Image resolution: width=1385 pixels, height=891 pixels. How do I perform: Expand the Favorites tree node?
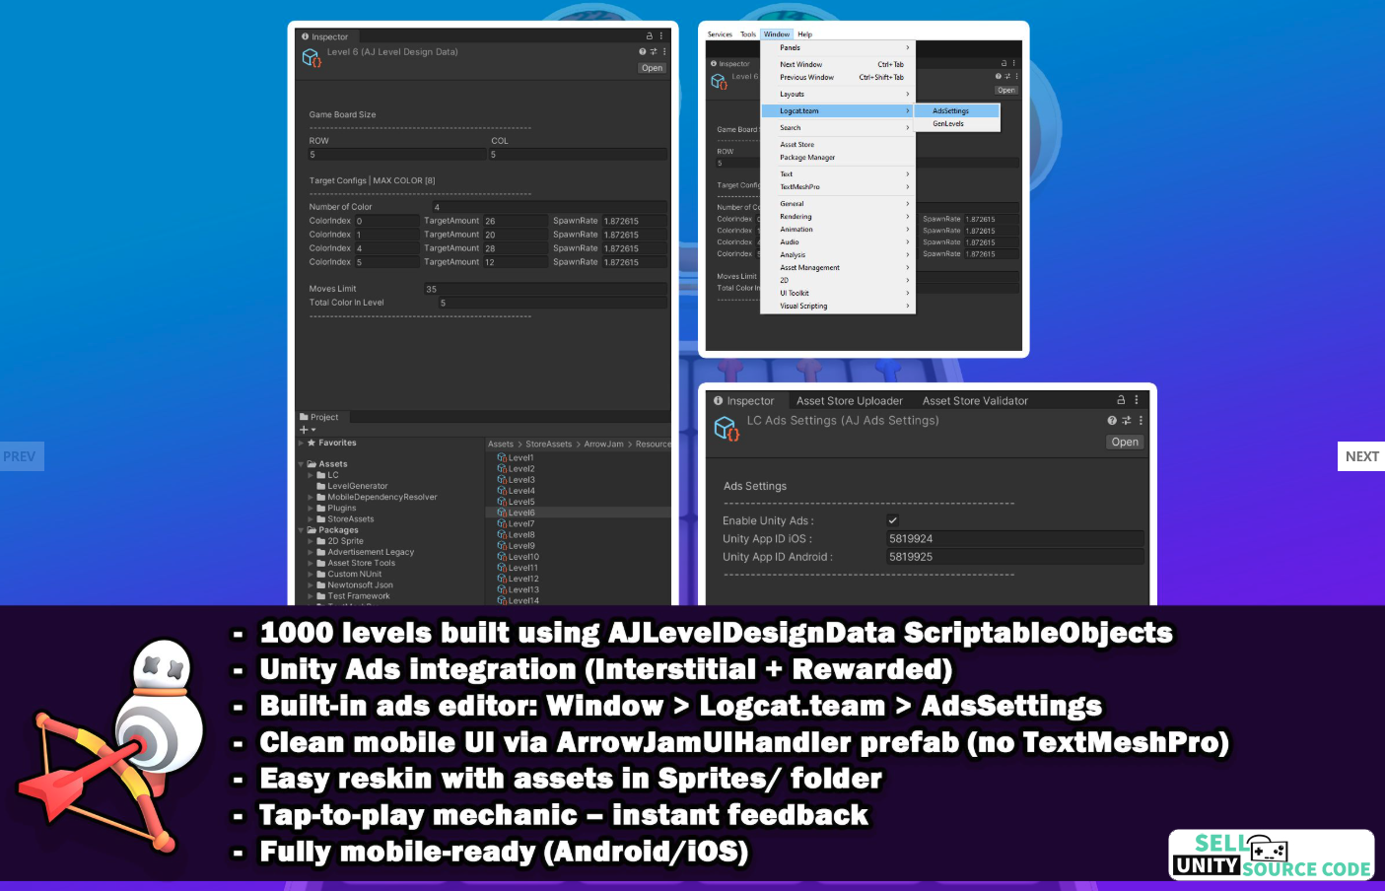tap(301, 443)
